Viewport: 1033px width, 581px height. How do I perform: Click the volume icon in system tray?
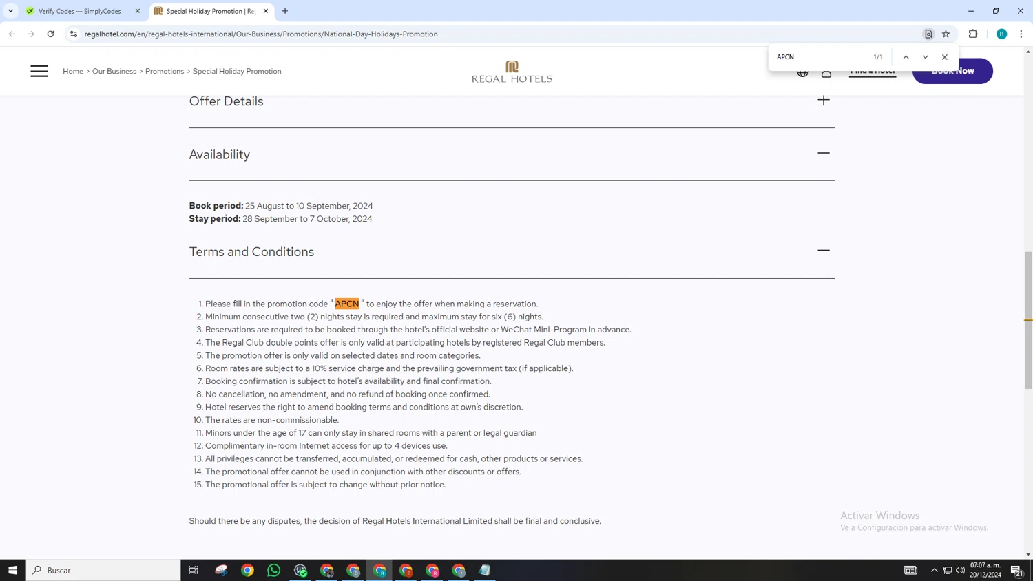[960, 570]
